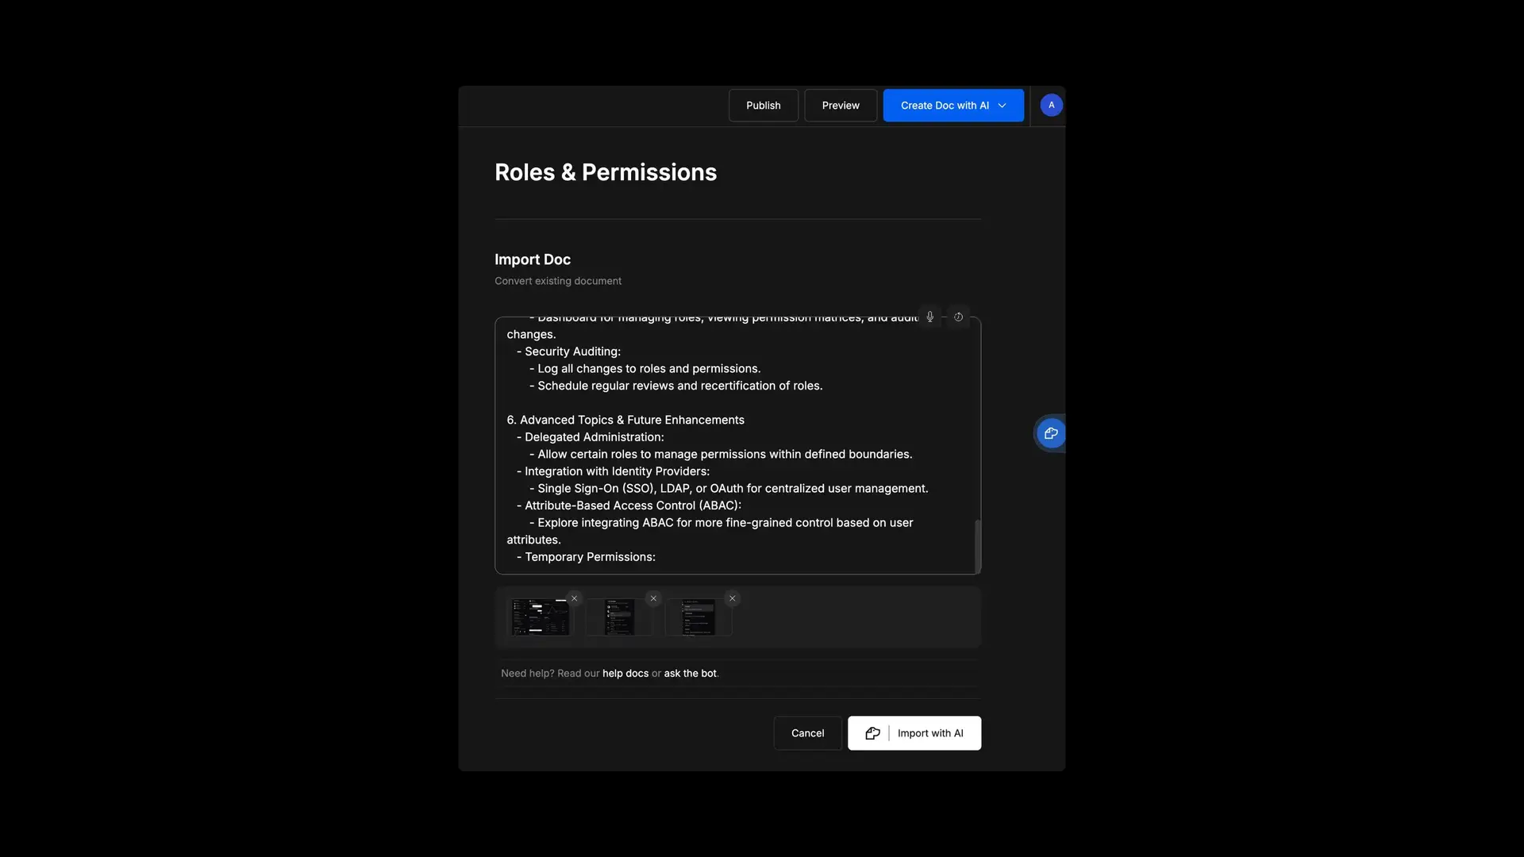Click the user avatar icon top right
Screen dimensions: 1524x857
(x=1051, y=105)
